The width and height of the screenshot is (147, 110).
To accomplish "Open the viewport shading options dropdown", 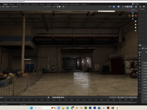I will (x=134, y=7).
